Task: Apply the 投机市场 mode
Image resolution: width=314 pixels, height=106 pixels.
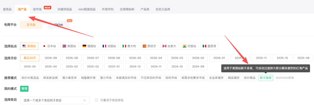Action: click(x=171, y=78)
